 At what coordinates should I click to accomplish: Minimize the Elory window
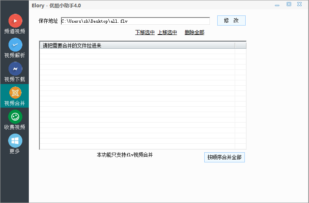point(277,4)
